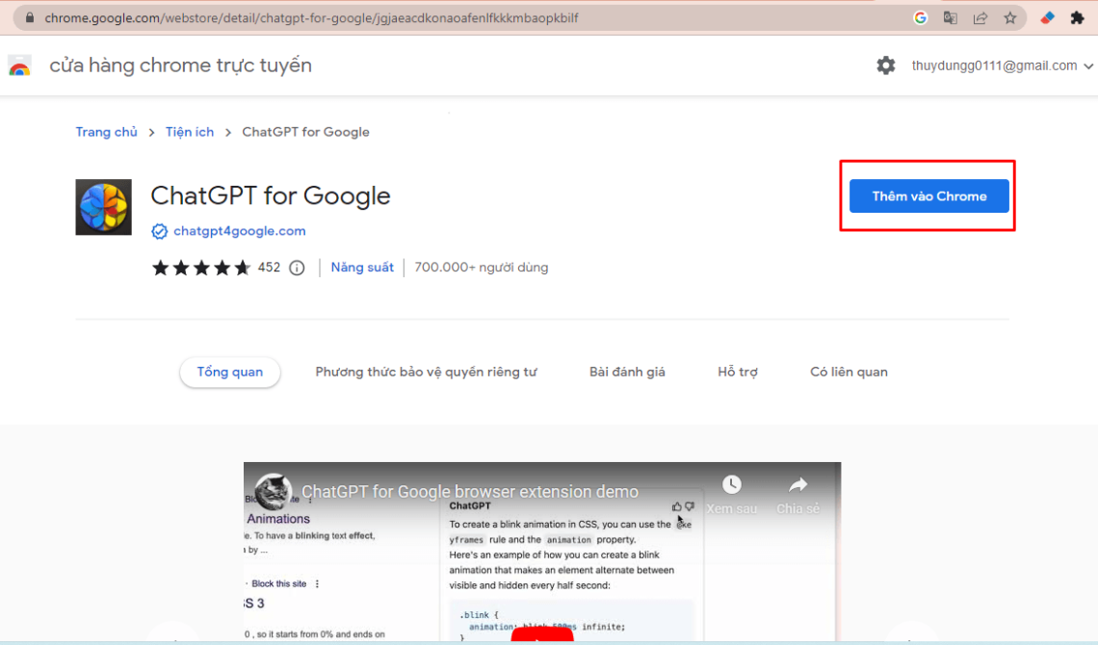The height and width of the screenshot is (645, 1098).
Task: Click the info icon beside the 452 rating
Action: pyautogui.click(x=297, y=268)
